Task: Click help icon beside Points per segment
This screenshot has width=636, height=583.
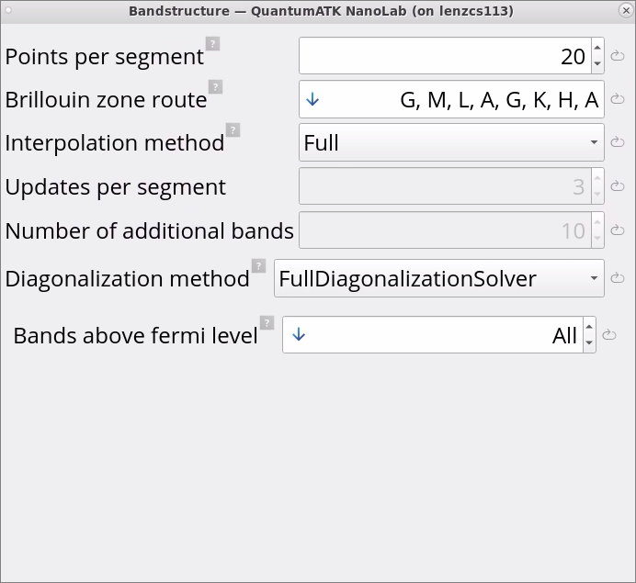Action: (x=212, y=43)
